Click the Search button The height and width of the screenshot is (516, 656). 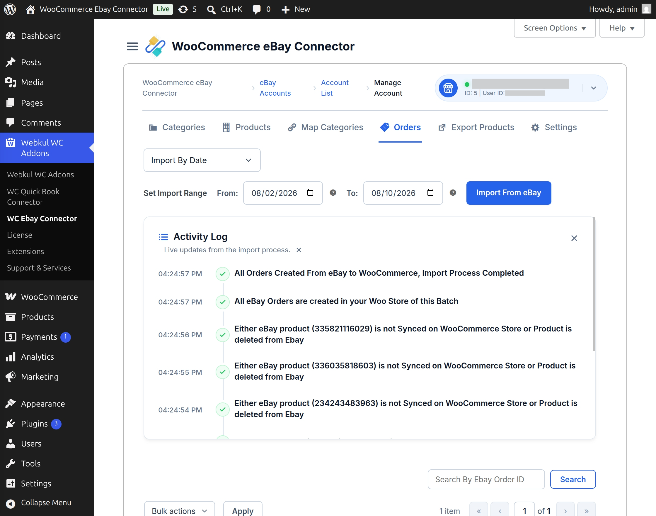click(573, 479)
